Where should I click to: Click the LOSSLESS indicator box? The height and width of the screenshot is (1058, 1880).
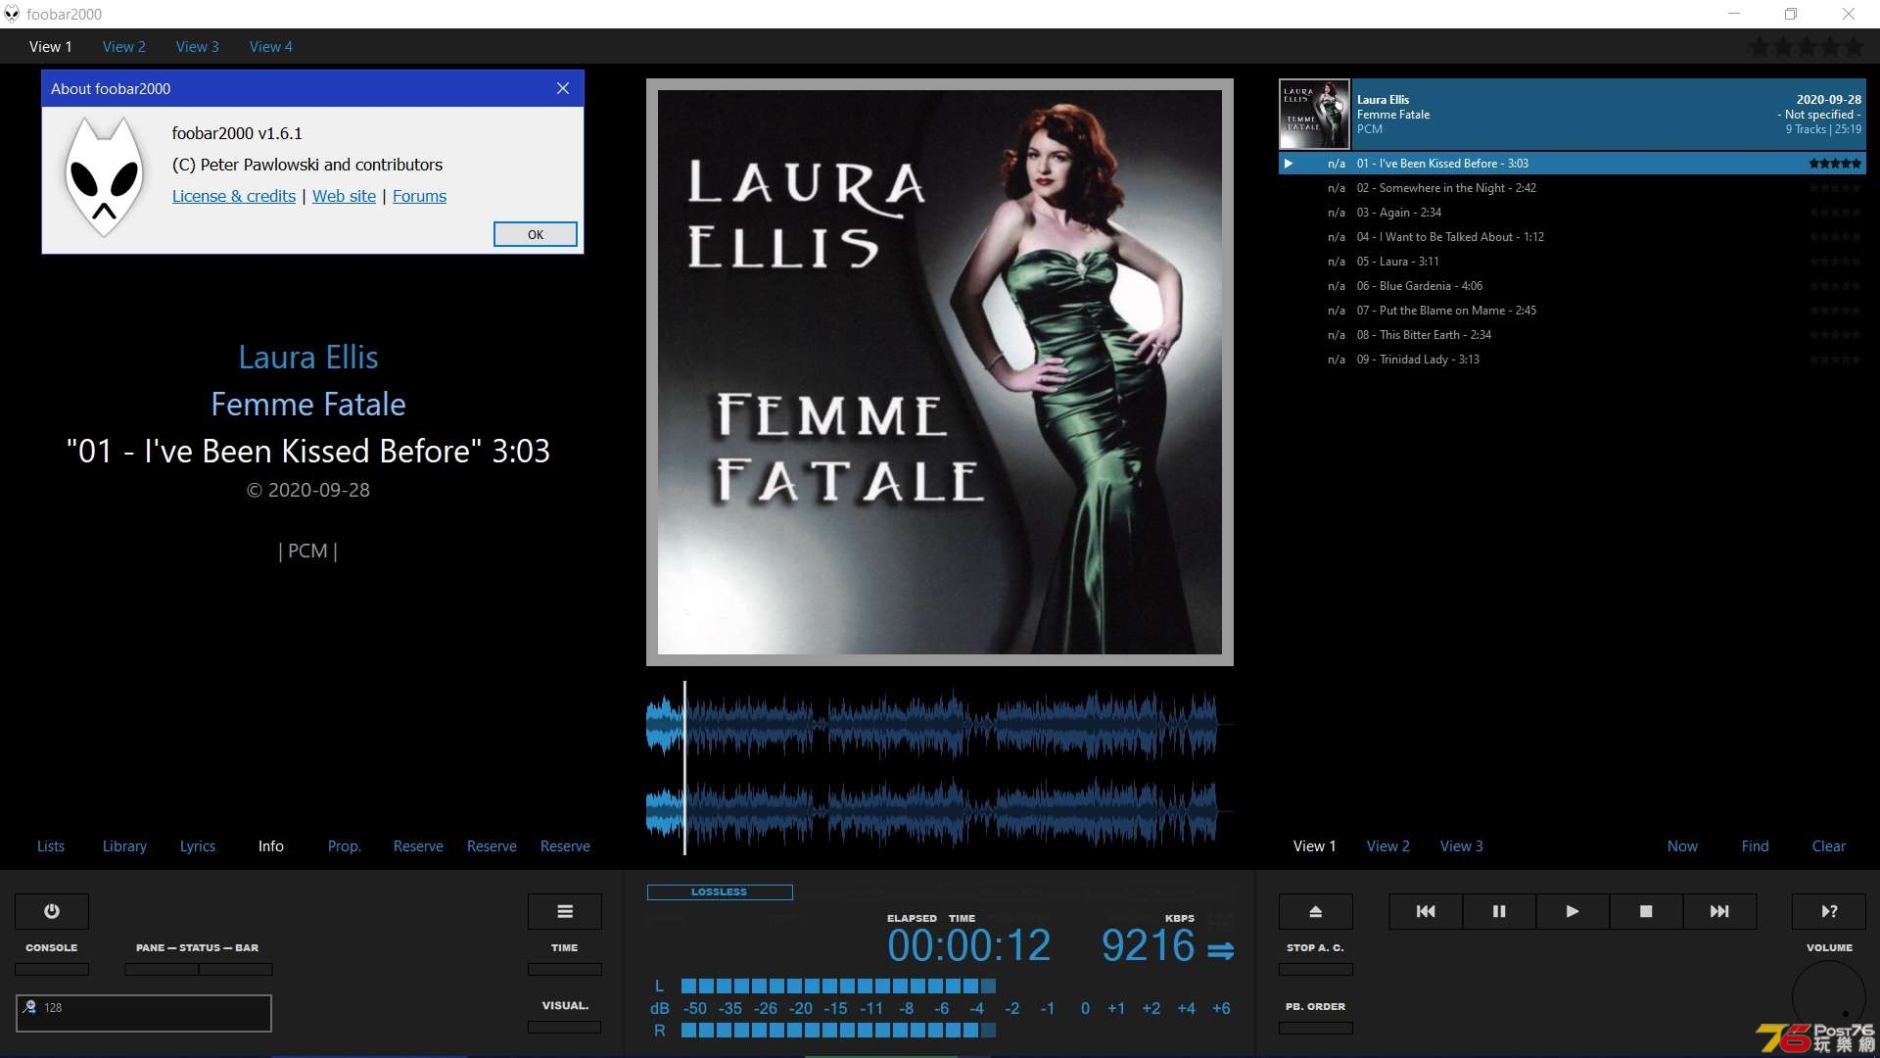pyautogui.click(x=720, y=892)
